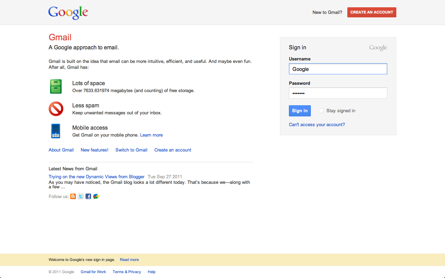Click the Keep unwanted messages description text

(117, 113)
